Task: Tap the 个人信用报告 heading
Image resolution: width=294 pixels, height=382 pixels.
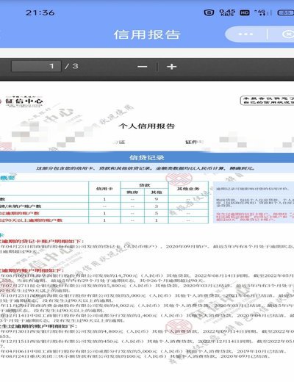Action: pyautogui.click(x=146, y=126)
